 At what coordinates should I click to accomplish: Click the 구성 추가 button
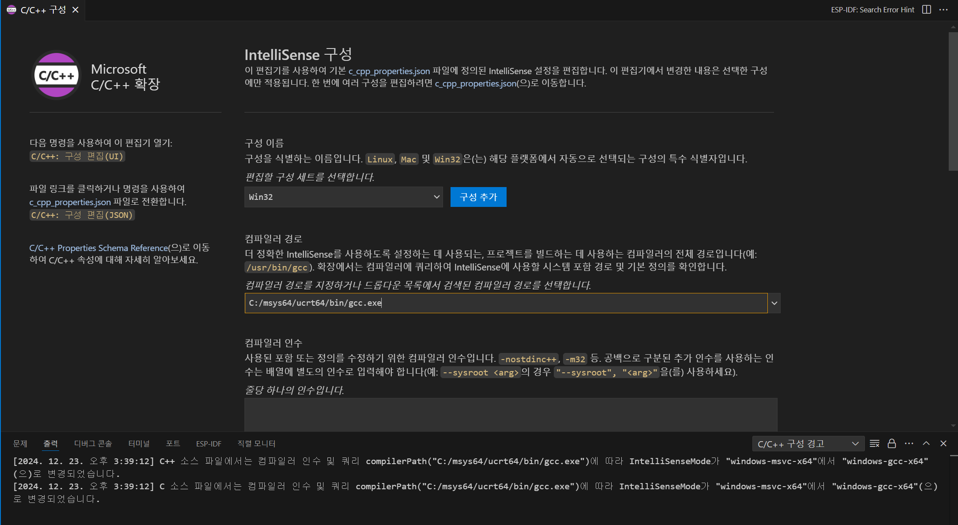pyautogui.click(x=478, y=197)
